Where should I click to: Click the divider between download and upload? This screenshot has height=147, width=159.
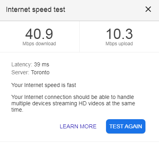(x=79, y=37)
